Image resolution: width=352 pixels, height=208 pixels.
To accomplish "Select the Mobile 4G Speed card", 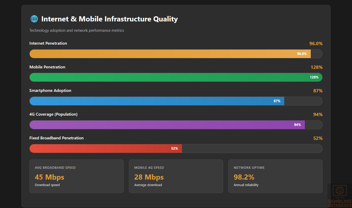I will pyautogui.click(x=176, y=176).
